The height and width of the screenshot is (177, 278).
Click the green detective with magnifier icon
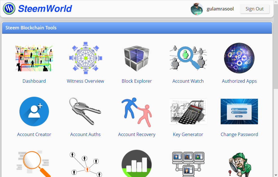[239, 165]
